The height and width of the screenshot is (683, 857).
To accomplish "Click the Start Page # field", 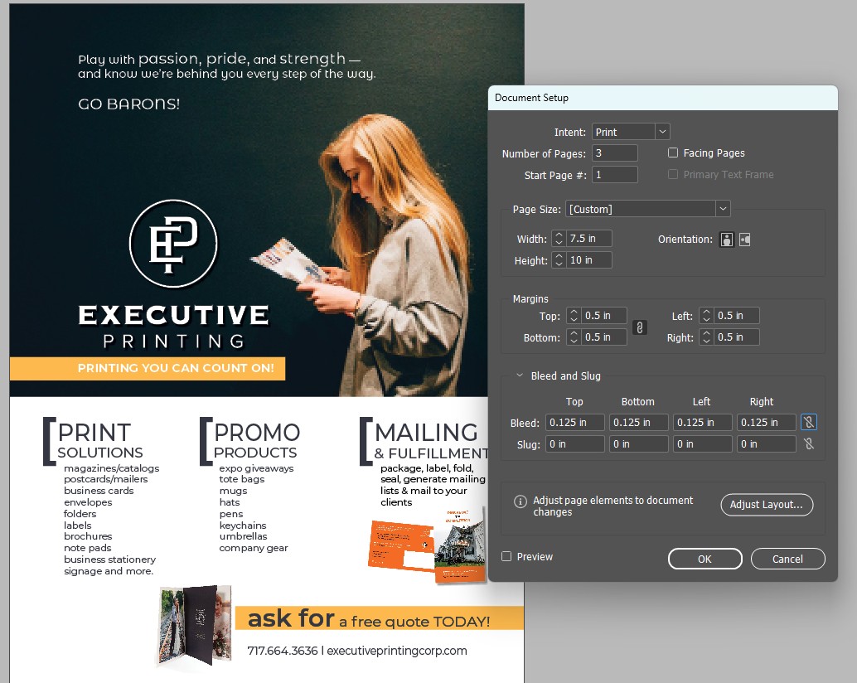I will tap(615, 175).
